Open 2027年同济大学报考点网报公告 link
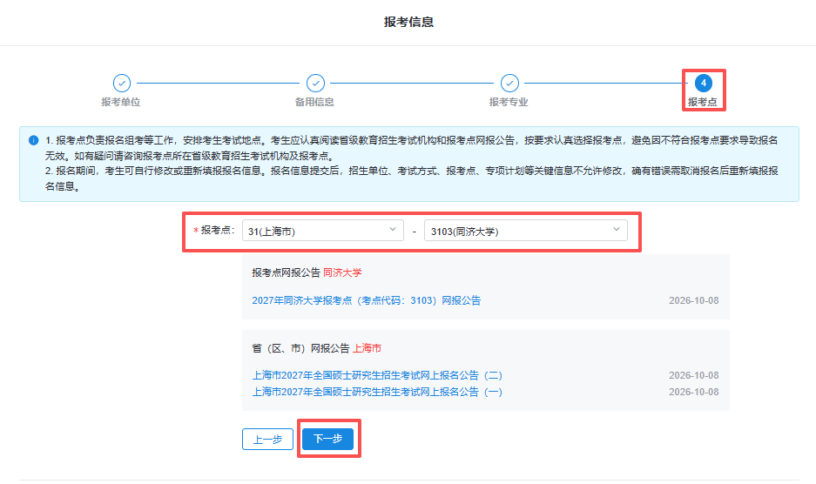 (367, 300)
